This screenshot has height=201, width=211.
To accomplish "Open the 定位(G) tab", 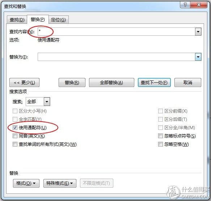I will tap(58, 20).
